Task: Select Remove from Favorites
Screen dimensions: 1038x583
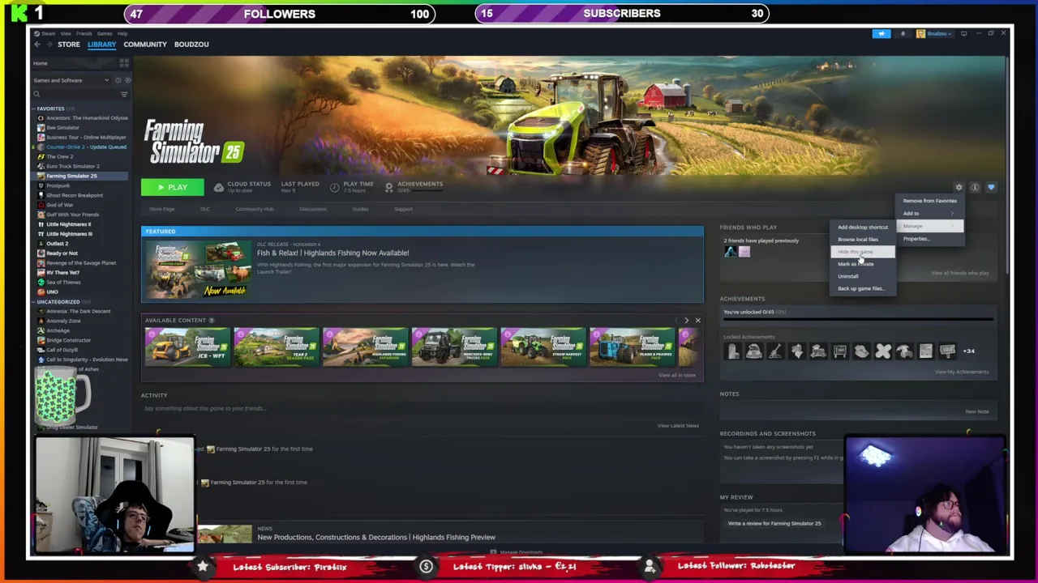Action: tap(929, 201)
